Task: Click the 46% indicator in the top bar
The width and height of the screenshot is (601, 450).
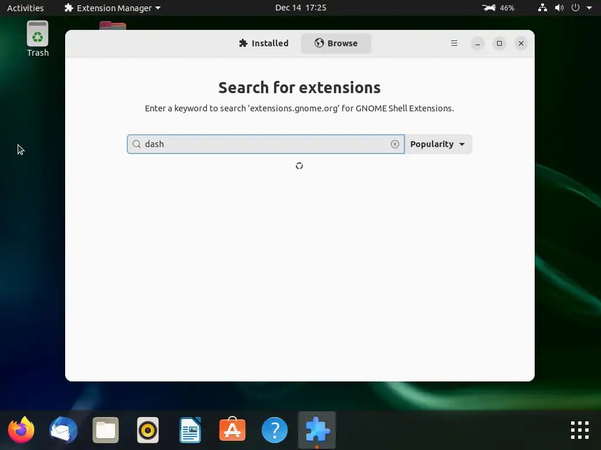Action: [498, 8]
